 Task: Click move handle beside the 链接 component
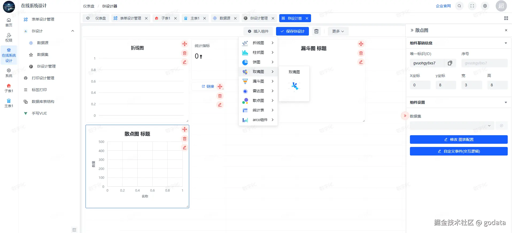tap(220, 87)
